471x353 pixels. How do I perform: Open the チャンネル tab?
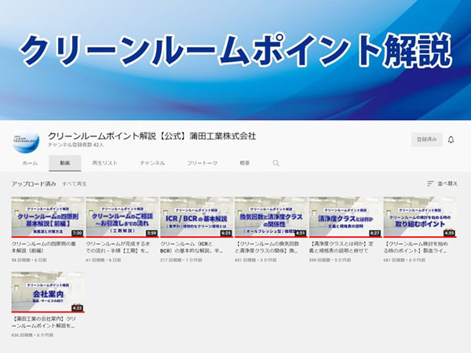[x=152, y=163]
